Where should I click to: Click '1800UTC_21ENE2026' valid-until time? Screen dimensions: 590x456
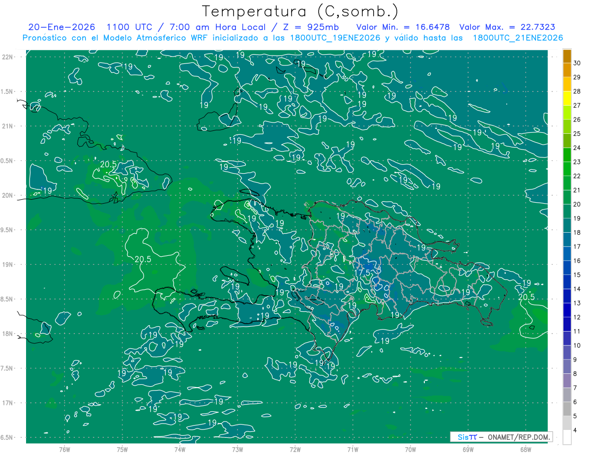518,38
